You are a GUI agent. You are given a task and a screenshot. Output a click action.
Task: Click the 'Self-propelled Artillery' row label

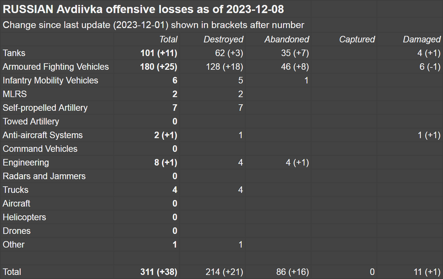[x=45, y=108]
